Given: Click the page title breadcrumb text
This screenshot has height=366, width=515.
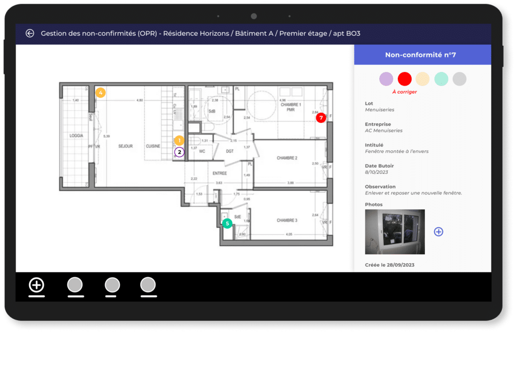Looking at the screenshot, I should point(200,33).
